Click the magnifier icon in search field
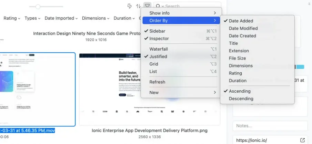 pos(158,6)
